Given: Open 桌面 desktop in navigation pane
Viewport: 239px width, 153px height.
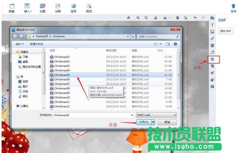Looking at the screenshot, I should 23,62.
